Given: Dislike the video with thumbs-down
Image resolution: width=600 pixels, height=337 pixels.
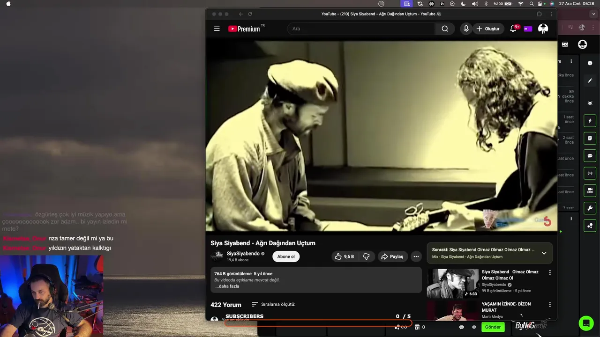Looking at the screenshot, I should (x=367, y=256).
